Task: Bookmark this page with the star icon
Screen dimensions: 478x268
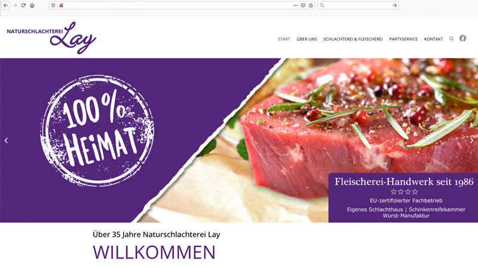Action: pyautogui.click(x=311, y=5)
